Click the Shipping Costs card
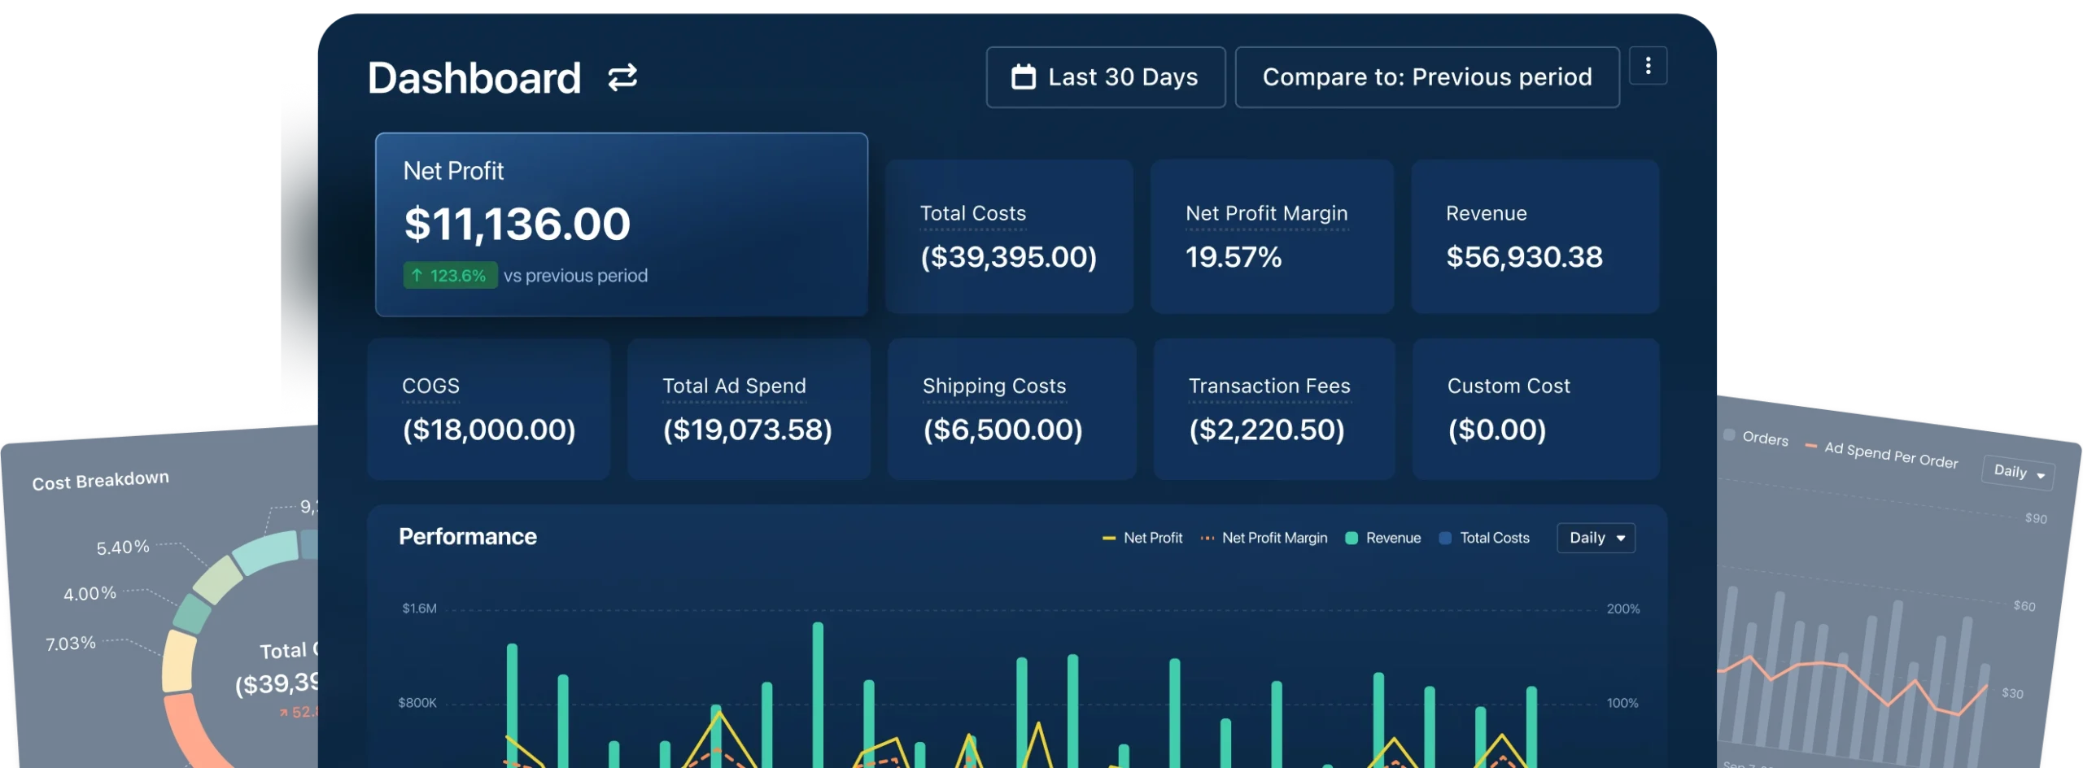The width and height of the screenshot is (2083, 768). coord(1011,409)
